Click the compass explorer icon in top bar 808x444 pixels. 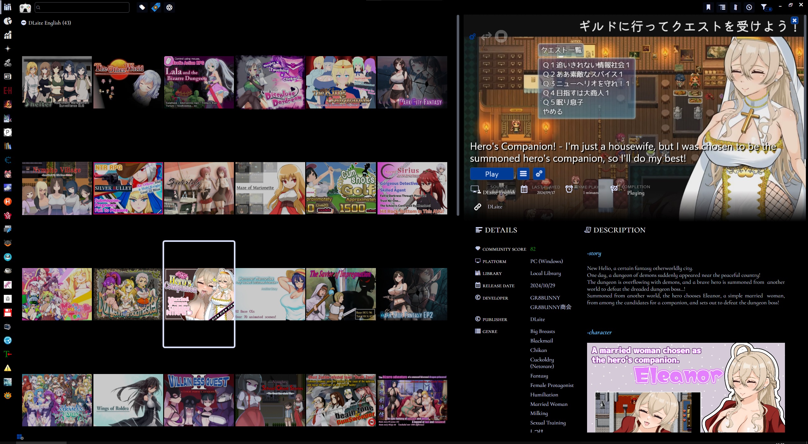tap(749, 7)
